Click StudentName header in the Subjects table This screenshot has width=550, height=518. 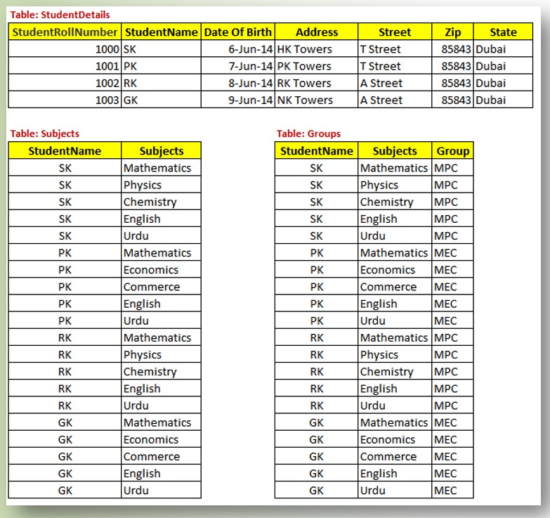(65, 150)
